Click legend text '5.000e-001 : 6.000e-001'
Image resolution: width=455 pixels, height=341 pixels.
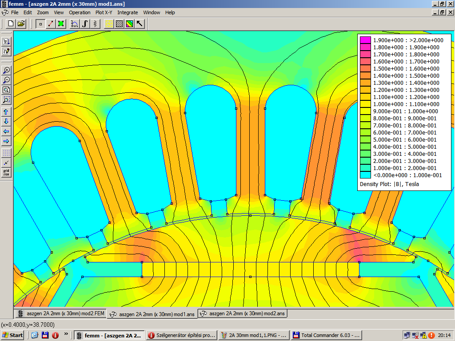point(405,140)
